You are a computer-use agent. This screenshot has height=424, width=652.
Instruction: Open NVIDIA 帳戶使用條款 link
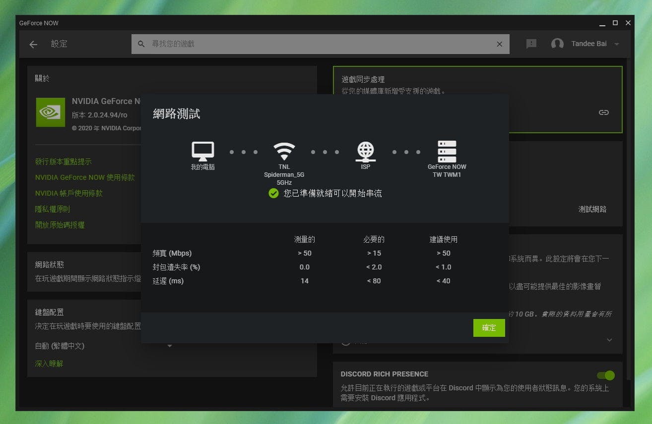pyautogui.click(x=69, y=193)
